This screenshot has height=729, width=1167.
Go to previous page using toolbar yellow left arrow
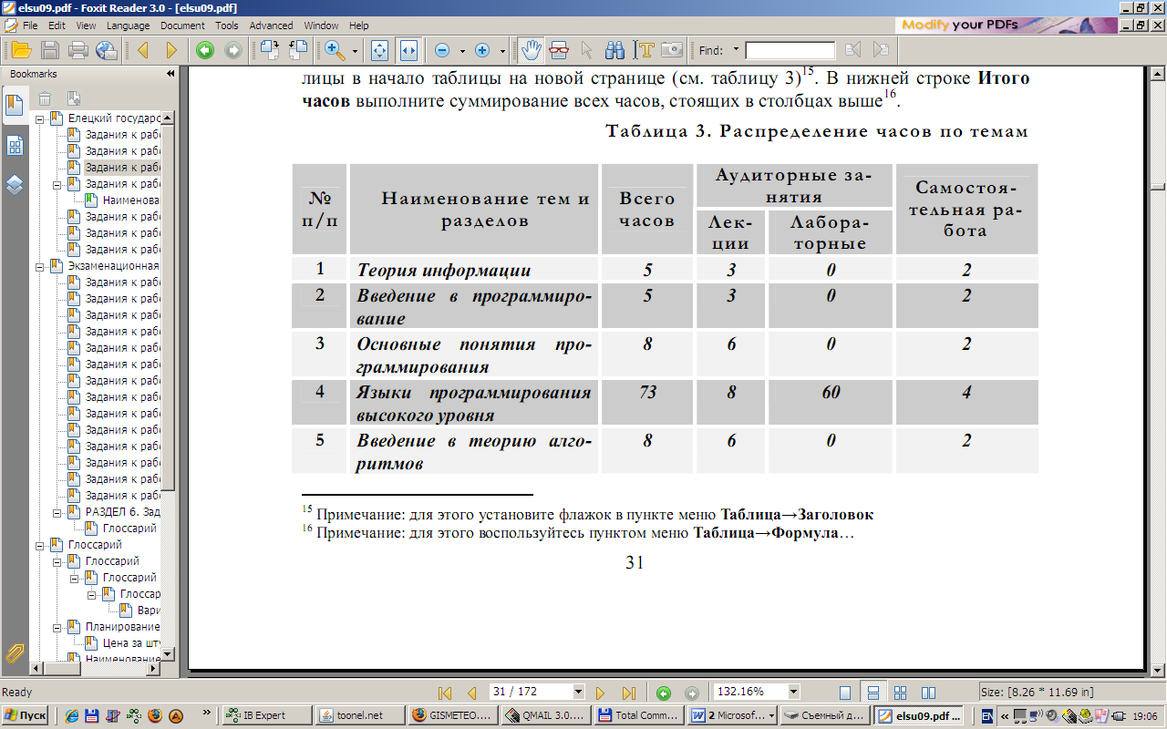tap(142, 50)
